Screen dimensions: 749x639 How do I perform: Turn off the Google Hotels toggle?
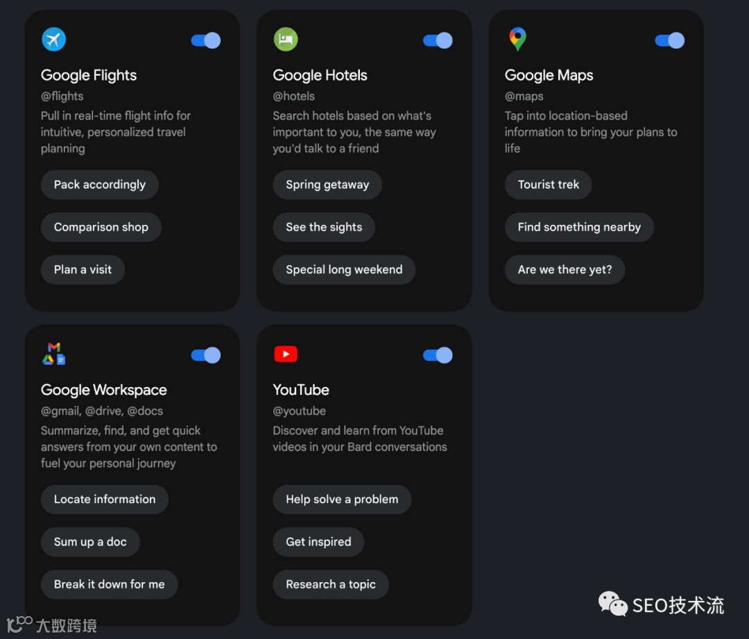(x=438, y=40)
